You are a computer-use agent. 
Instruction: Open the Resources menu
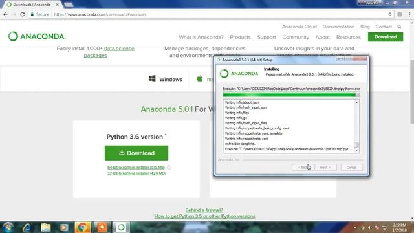click(x=348, y=37)
